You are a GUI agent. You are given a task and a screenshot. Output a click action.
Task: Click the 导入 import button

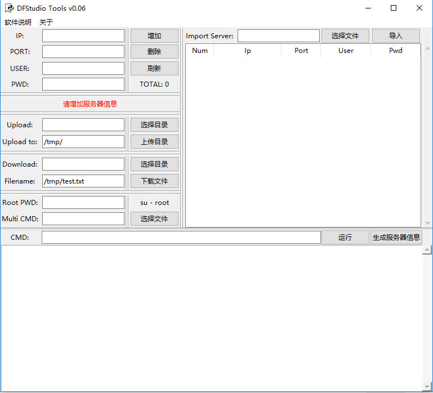[x=396, y=36]
